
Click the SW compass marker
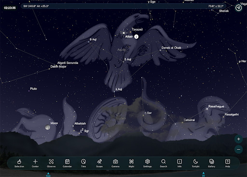pos(48,175)
